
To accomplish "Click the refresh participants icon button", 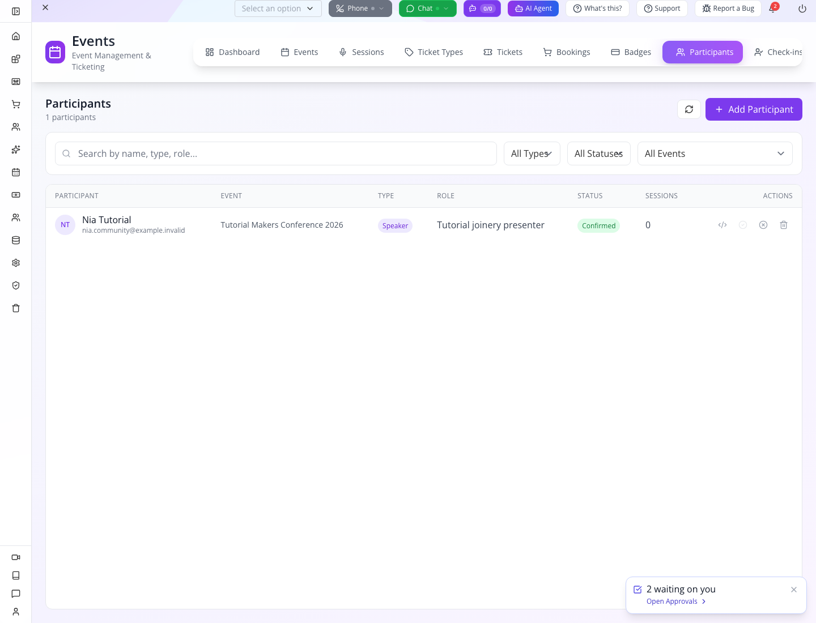I will point(689,109).
